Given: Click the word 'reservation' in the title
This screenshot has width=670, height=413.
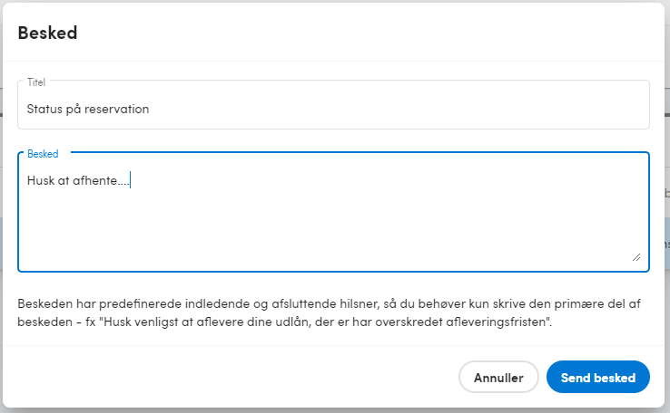Looking at the screenshot, I should [x=116, y=109].
